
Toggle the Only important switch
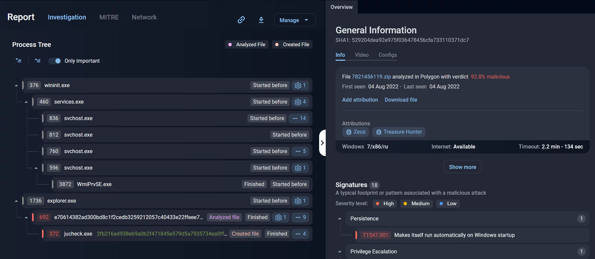point(55,61)
